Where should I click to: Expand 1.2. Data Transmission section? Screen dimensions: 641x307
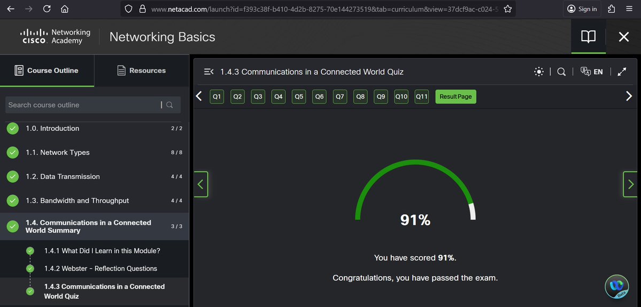pos(95,176)
